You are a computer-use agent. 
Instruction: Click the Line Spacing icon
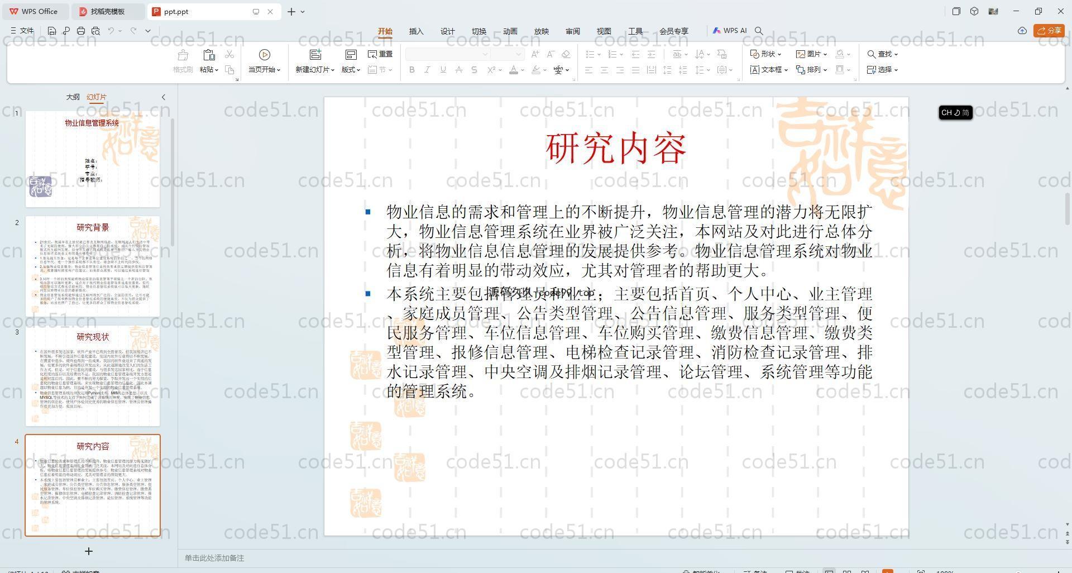point(699,70)
